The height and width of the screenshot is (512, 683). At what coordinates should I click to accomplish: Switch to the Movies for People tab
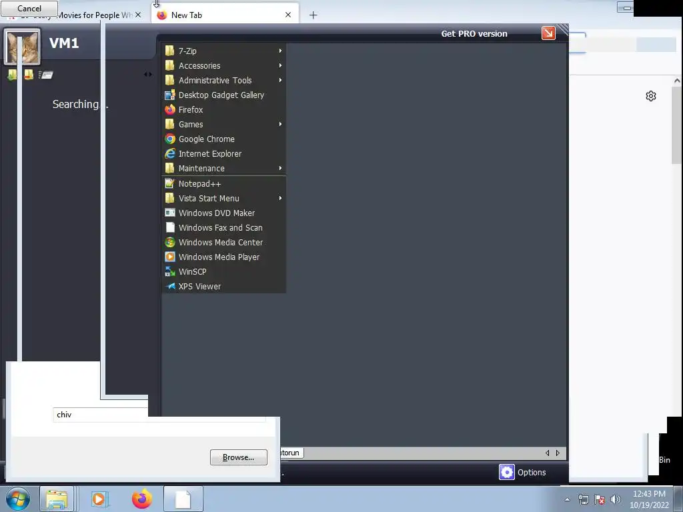click(x=74, y=17)
